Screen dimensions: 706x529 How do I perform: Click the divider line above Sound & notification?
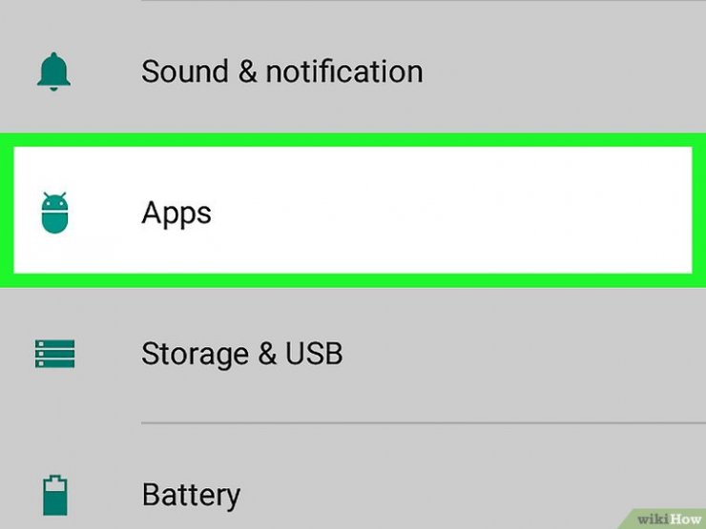[x=424, y=1]
